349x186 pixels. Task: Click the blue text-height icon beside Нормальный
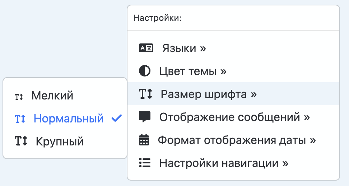tap(20, 119)
